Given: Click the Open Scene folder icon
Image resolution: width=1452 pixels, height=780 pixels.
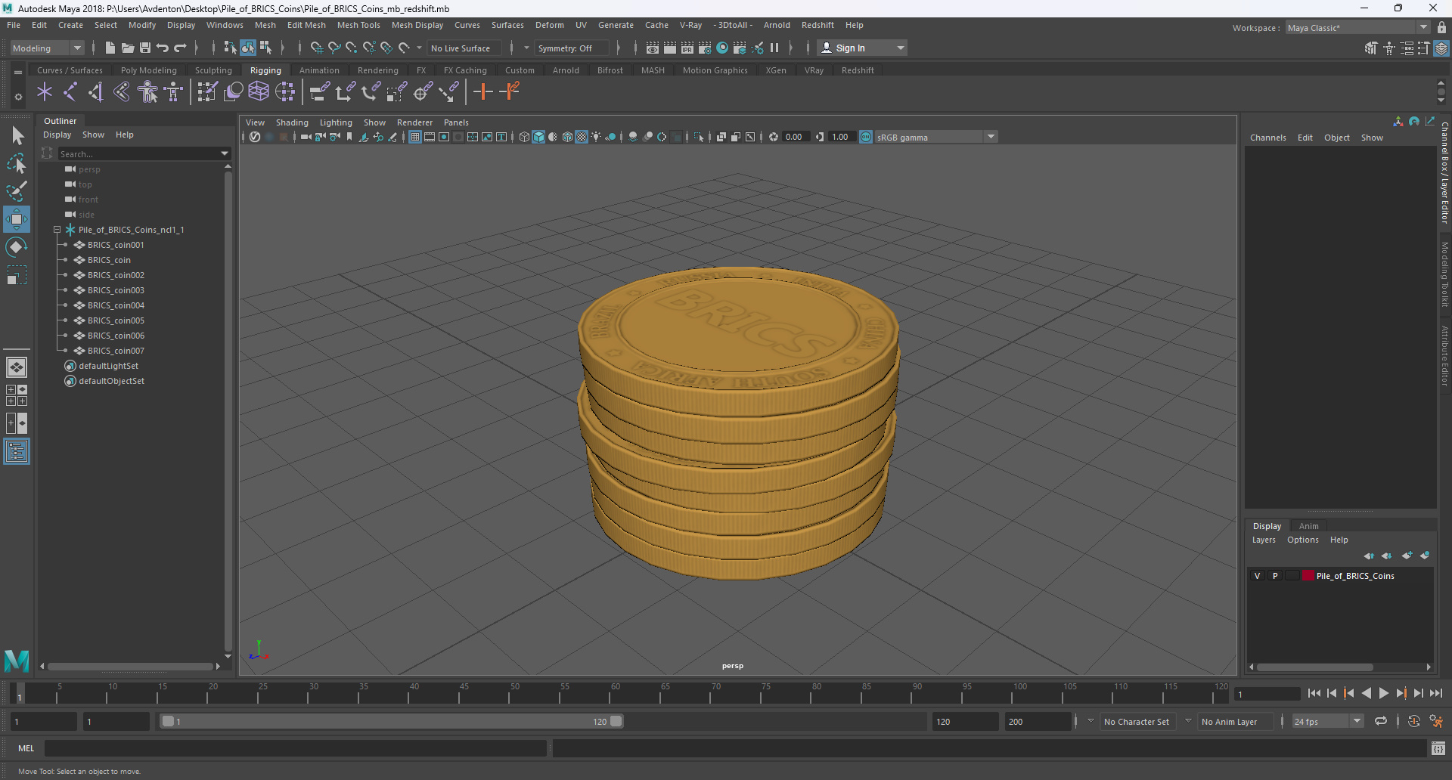Looking at the screenshot, I should click(x=128, y=48).
